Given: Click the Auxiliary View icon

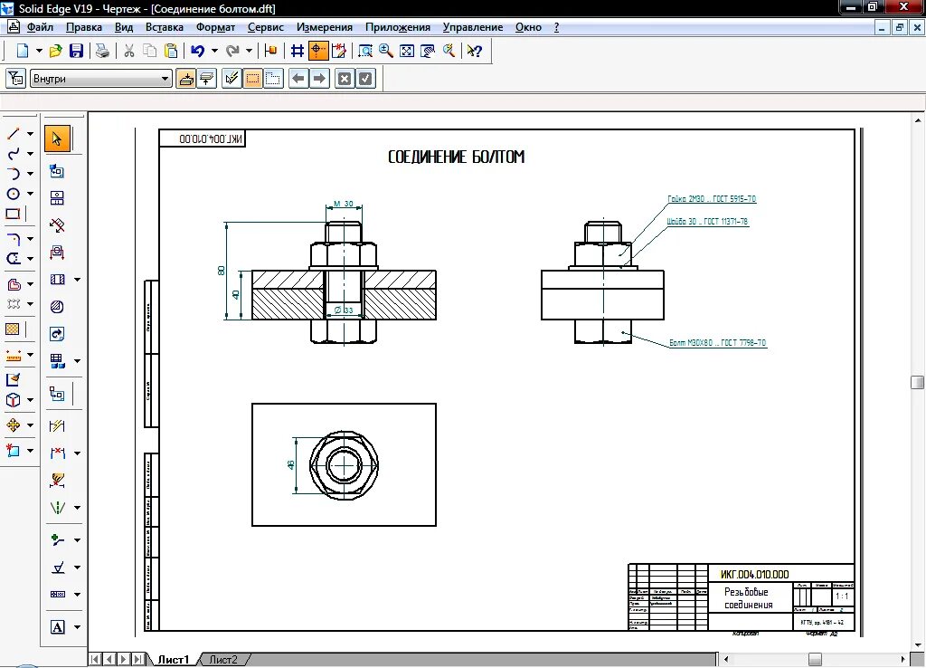Looking at the screenshot, I should [x=57, y=225].
